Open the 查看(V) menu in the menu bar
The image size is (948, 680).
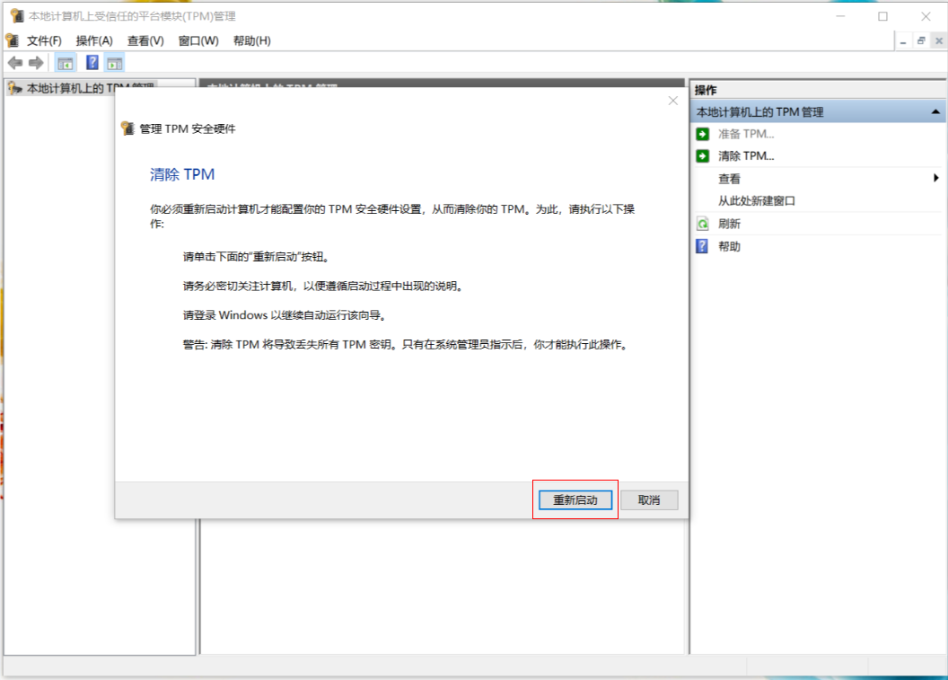[145, 40]
